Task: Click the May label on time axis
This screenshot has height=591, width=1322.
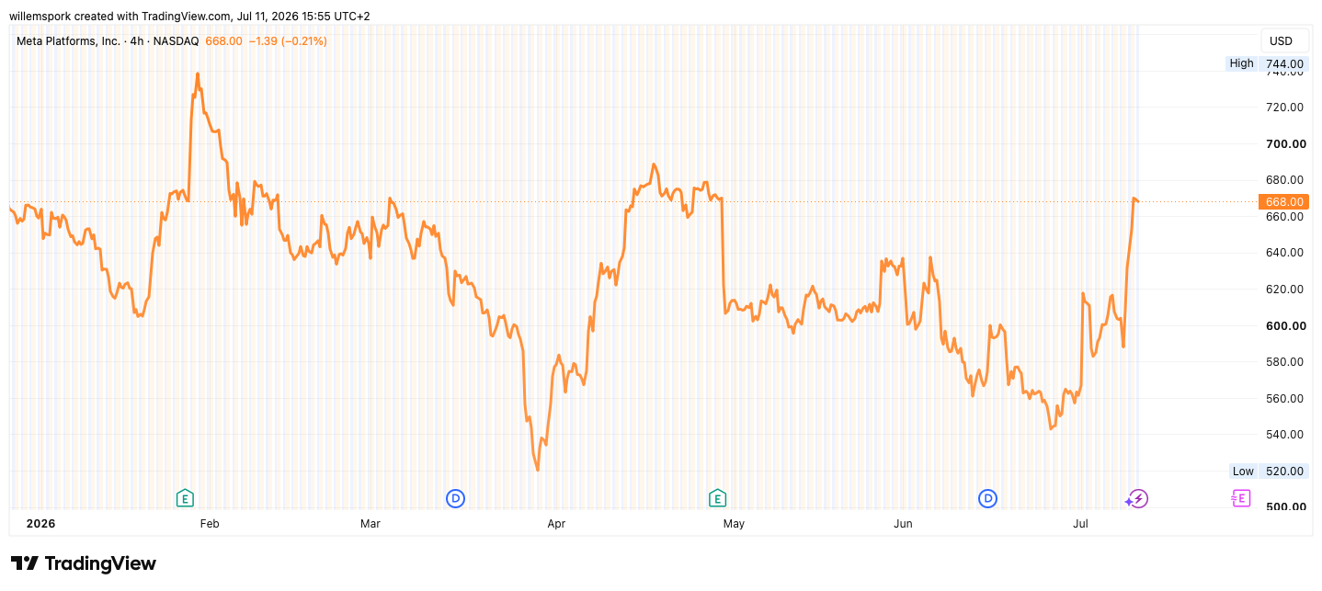Action: coord(734,524)
